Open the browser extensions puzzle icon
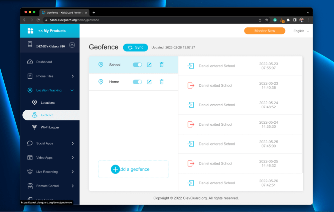 (x=288, y=20)
